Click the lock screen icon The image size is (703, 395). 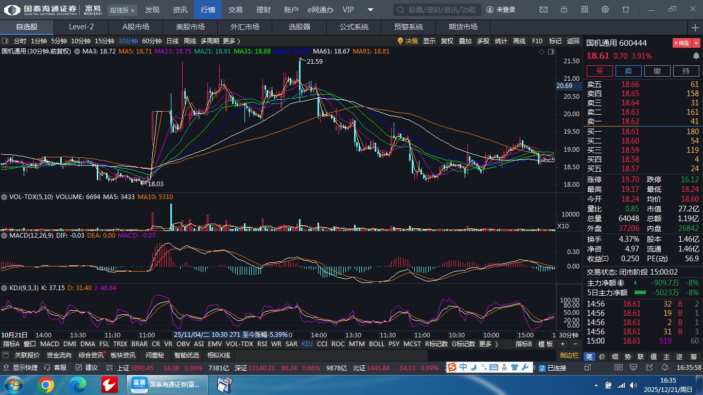[x=564, y=10]
